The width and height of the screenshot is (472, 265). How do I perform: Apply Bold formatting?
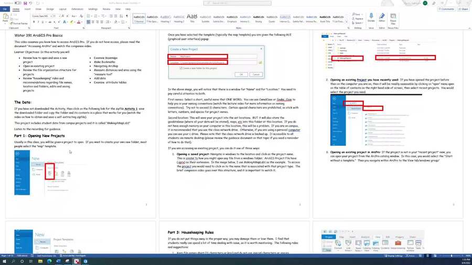[34, 22]
